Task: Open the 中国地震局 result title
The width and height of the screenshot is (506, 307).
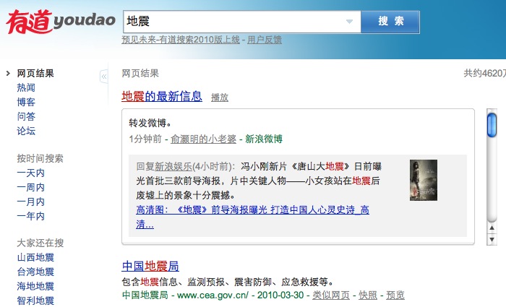Action: [150, 267]
